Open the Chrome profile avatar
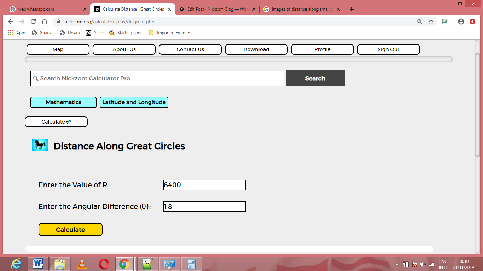Image resolution: width=483 pixels, height=271 pixels. click(x=461, y=22)
